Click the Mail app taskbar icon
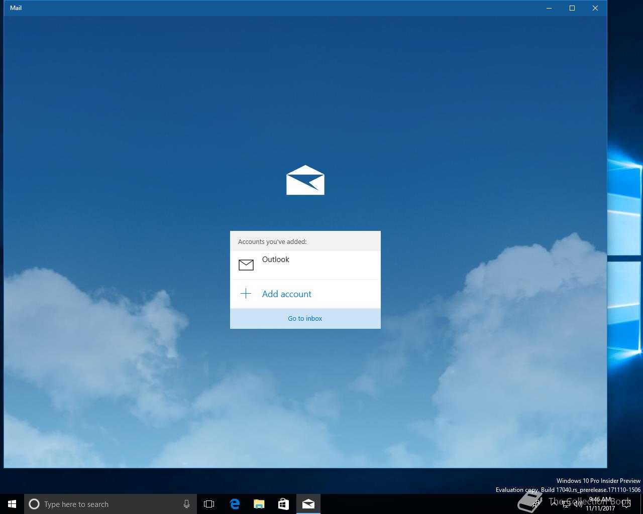Viewport: 643px width, 514px height. (x=308, y=504)
